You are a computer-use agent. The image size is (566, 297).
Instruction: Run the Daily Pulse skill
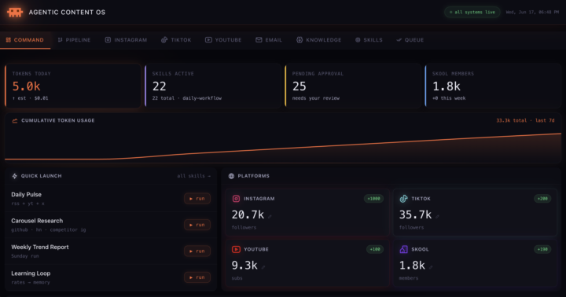click(x=197, y=199)
